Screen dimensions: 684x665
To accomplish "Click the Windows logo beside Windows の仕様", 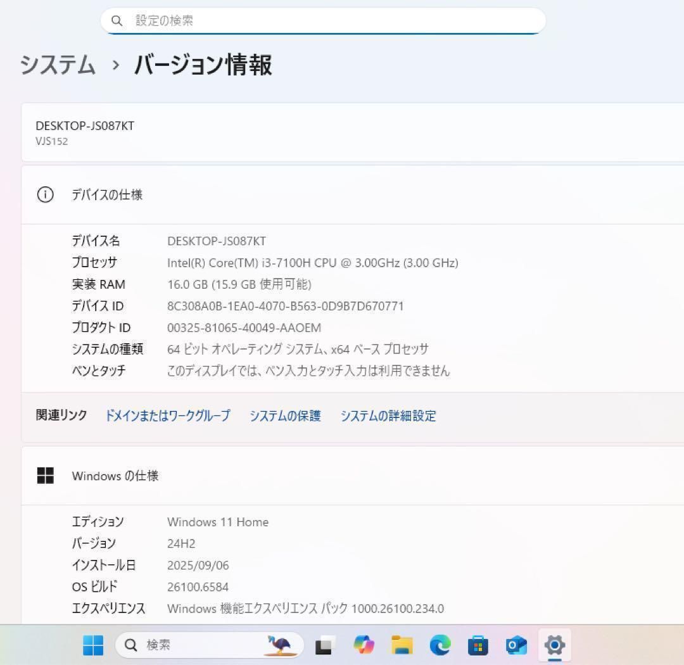I will pos(45,476).
